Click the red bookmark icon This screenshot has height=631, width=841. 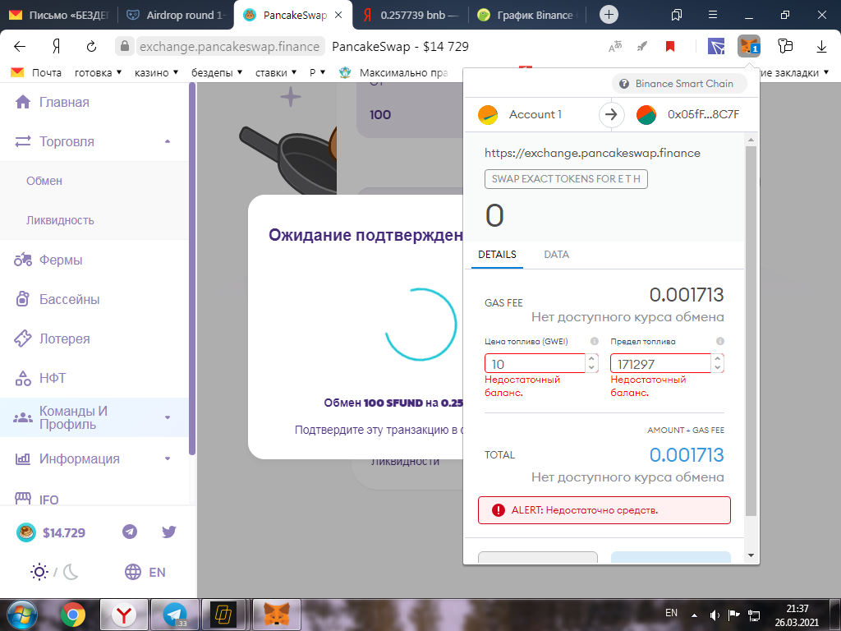(x=670, y=47)
